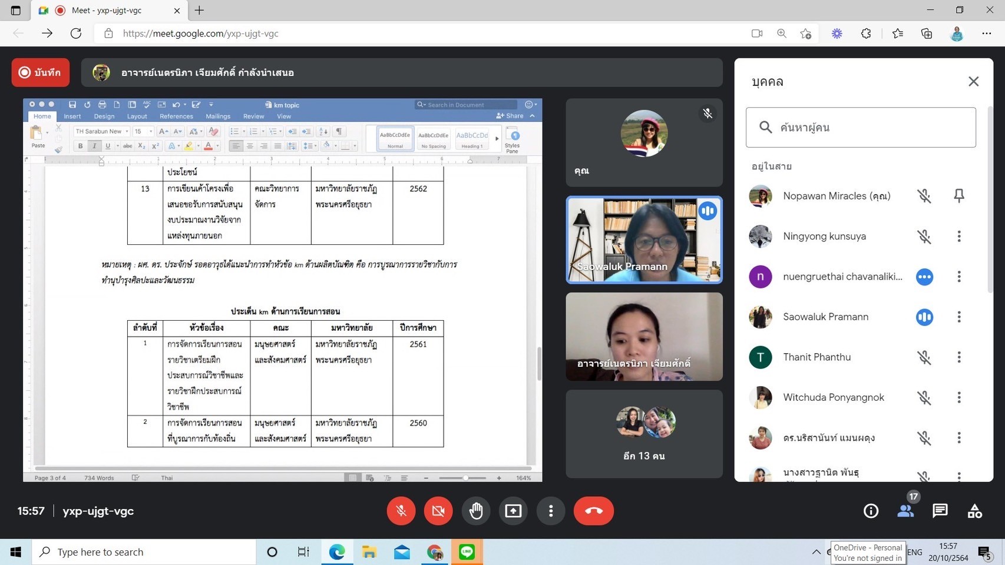1005x565 pixels.
Task: Close the บุคคล people panel
Action: (x=973, y=81)
